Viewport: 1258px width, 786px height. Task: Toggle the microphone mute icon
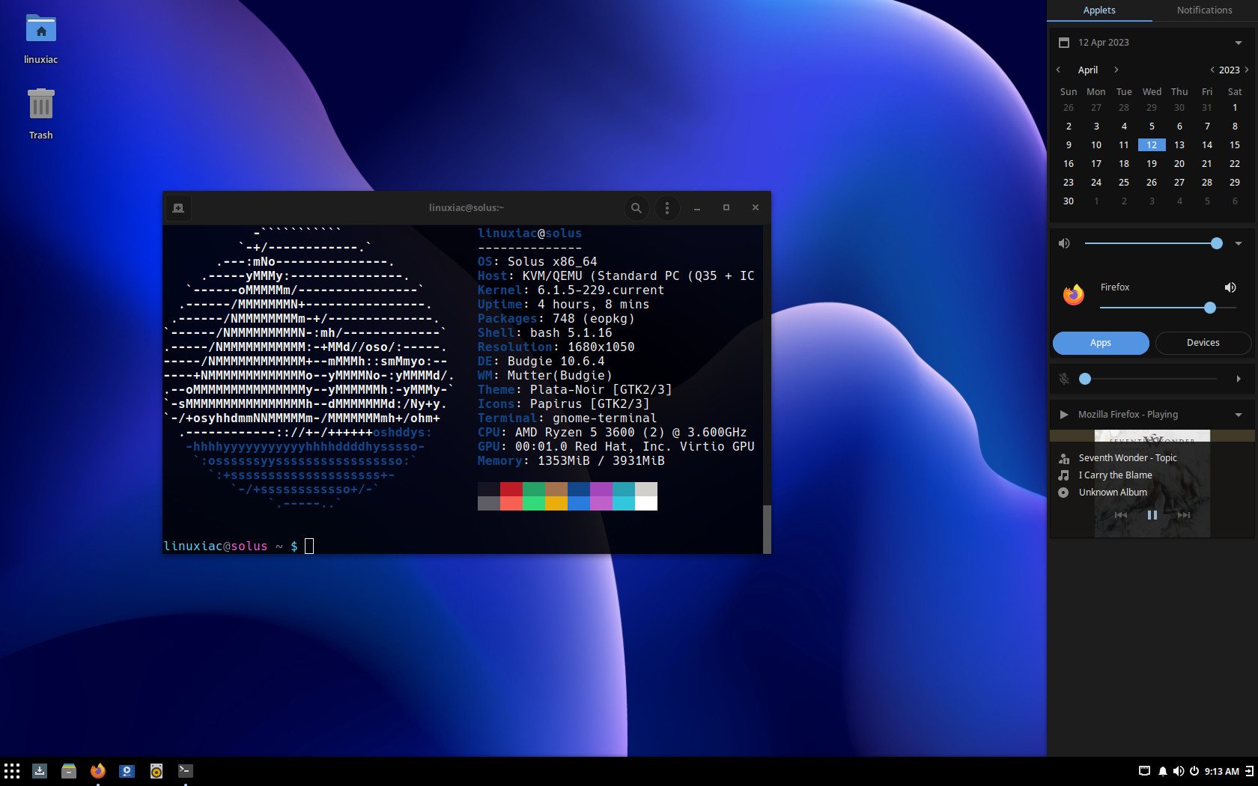[1064, 379]
